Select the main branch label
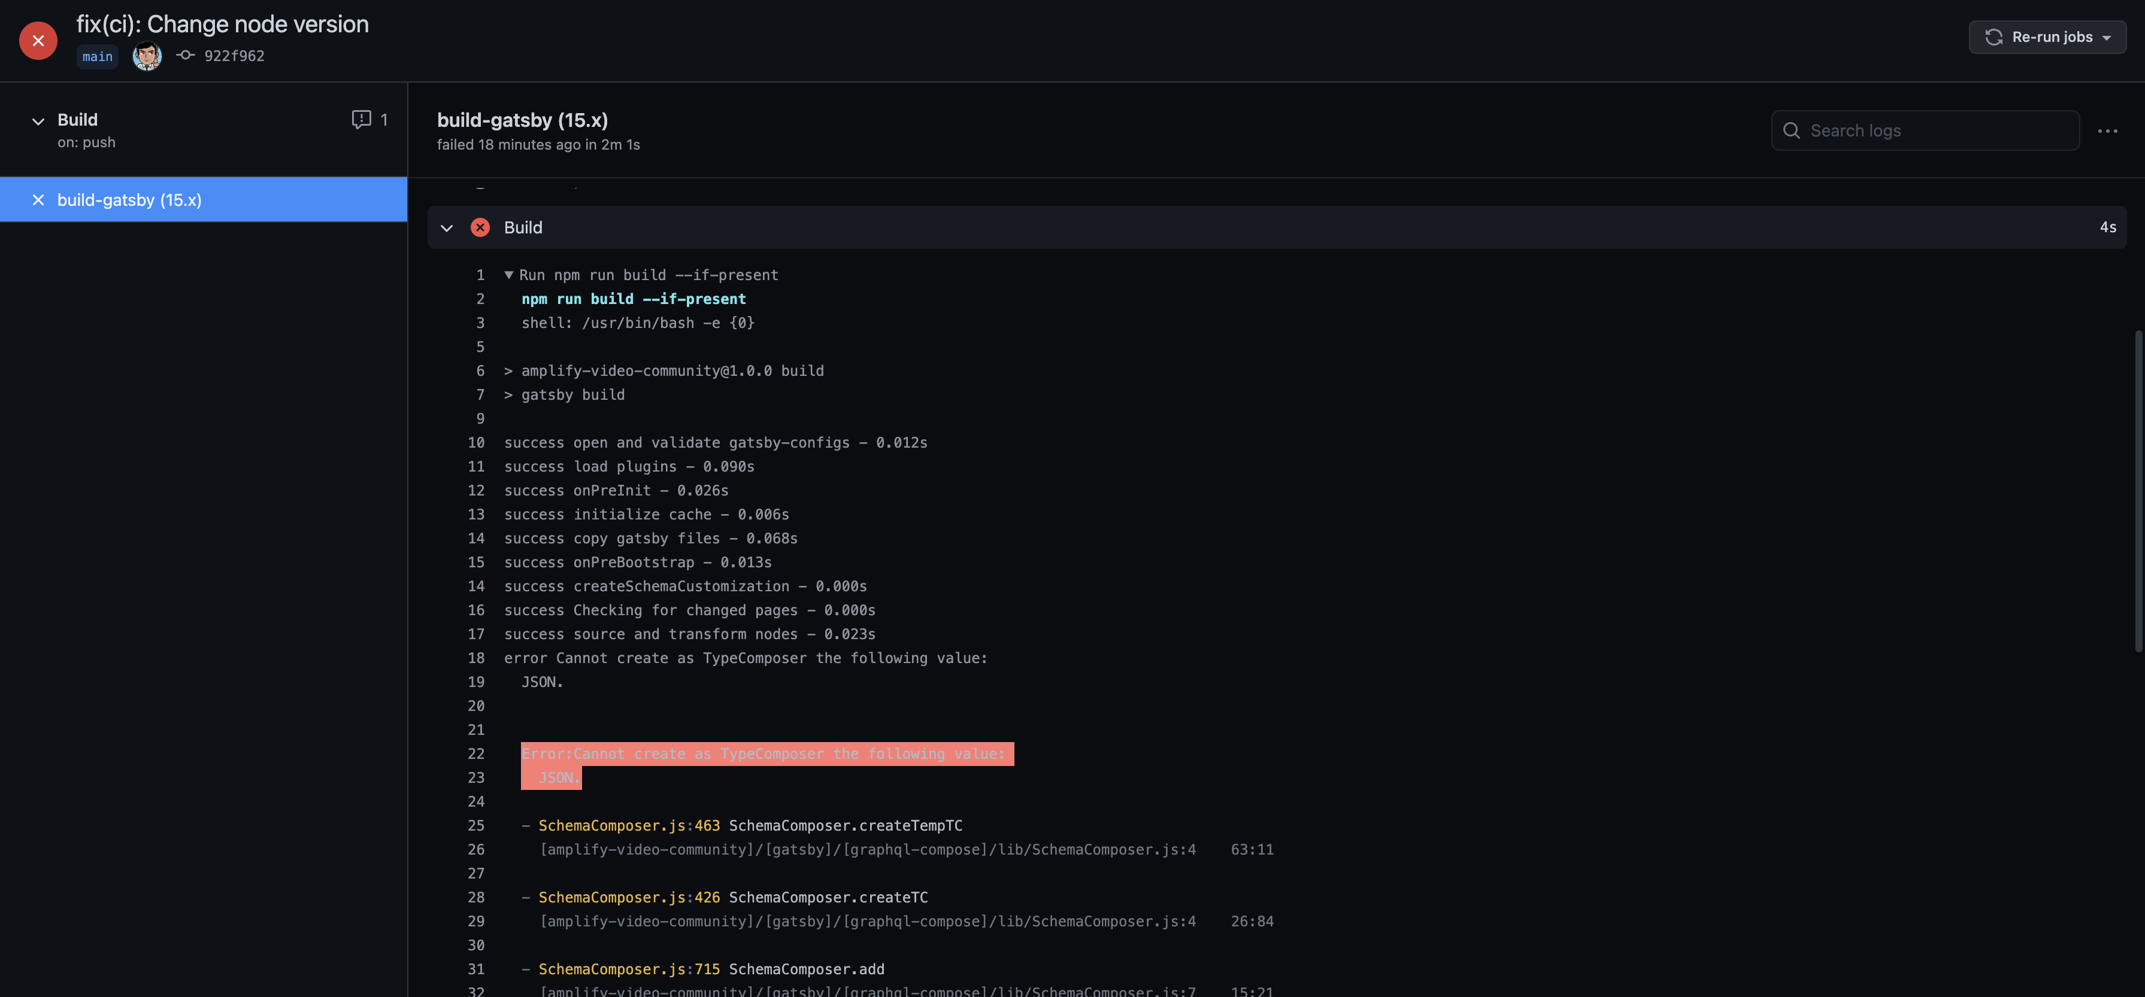The height and width of the screenshot is (997, 2145). [x=98, y=57]
